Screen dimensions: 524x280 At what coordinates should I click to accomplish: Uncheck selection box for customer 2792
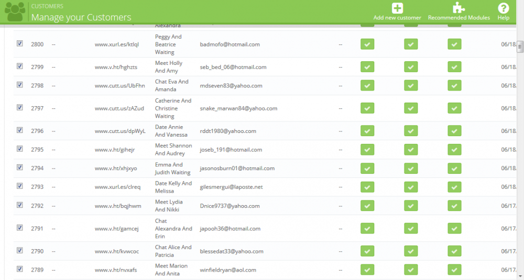pyautogui.click(x=20, y=205)
